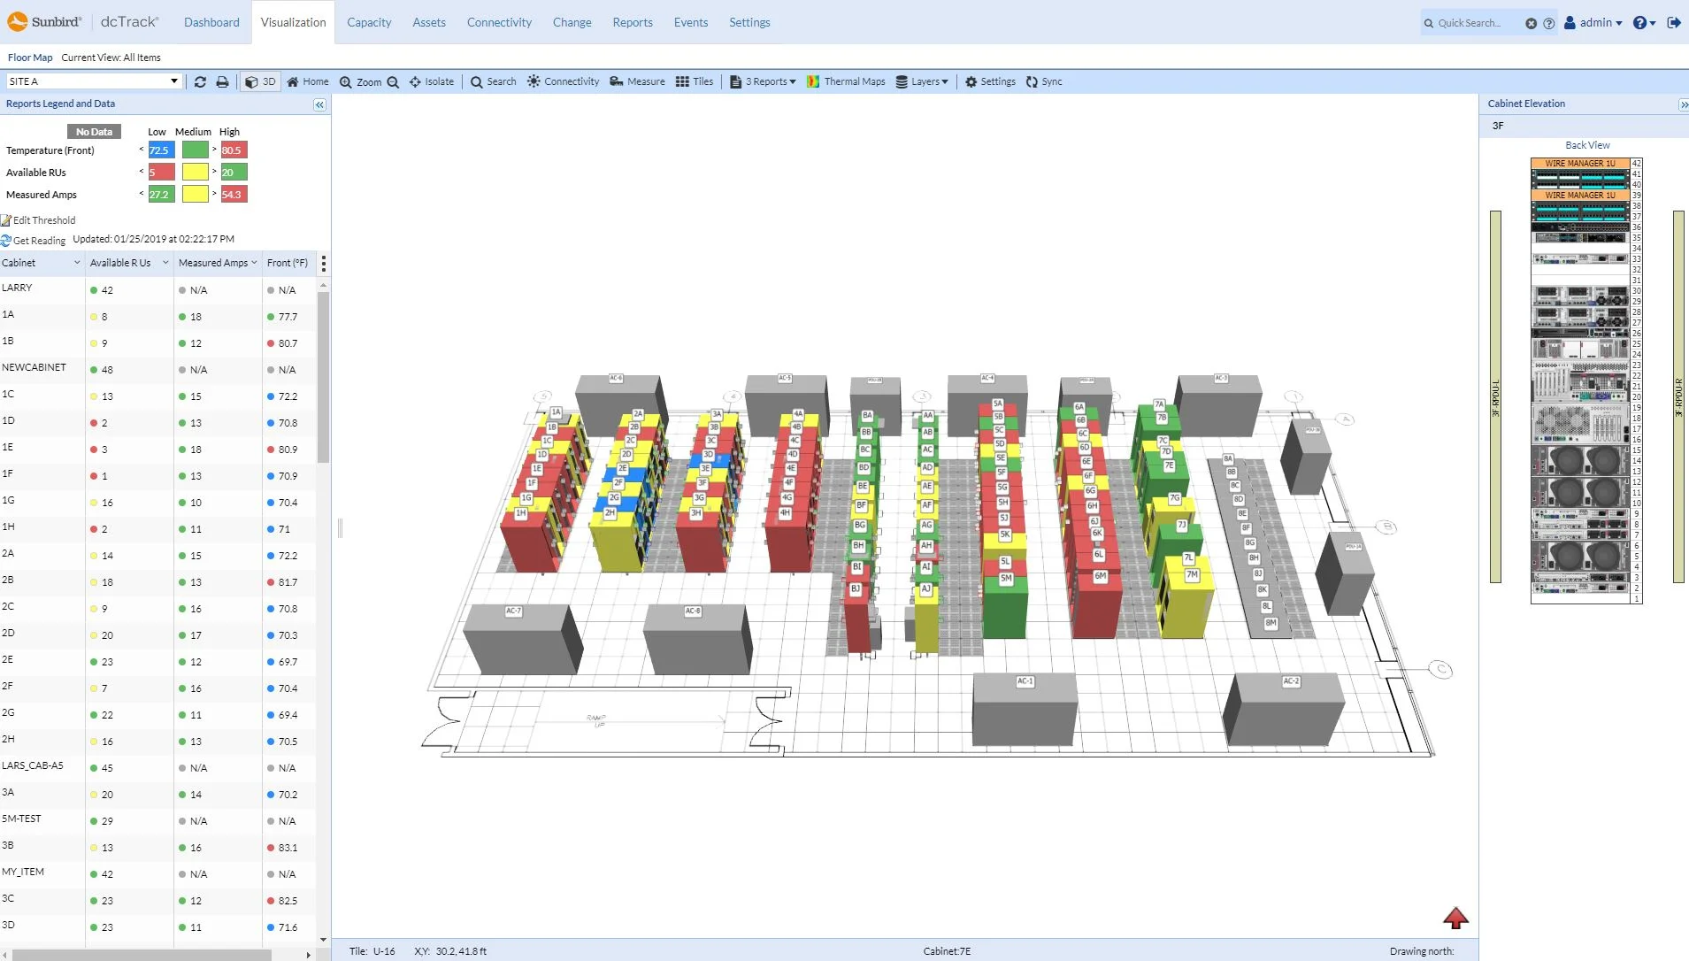Collapse the Reports Legend and Data panel

click(318, 104)
